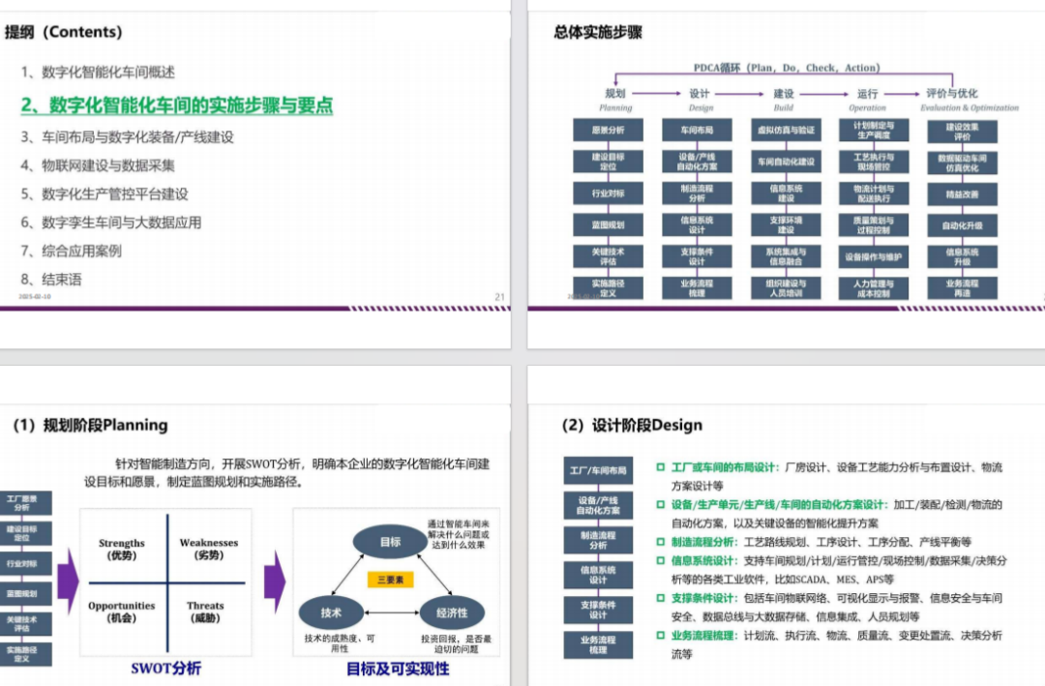Click the '车间自动化建设' box
Screen dimensions: 1045x686
[786, 162]
